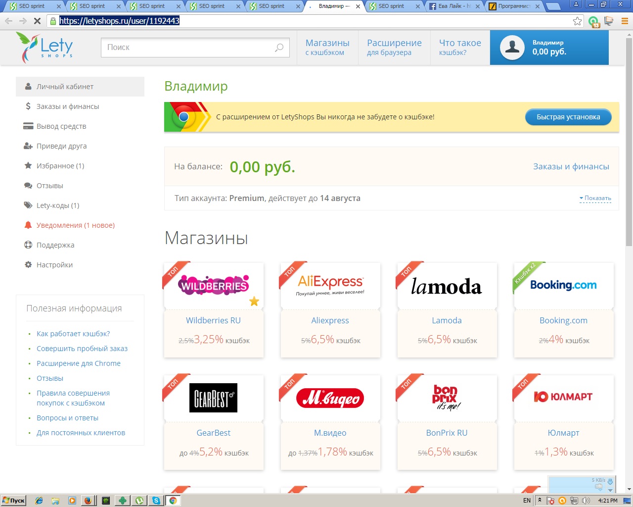This screenshot has height=507, width=633.
Task: Open the Windows Пуск start button
Action: pos(13,501)
